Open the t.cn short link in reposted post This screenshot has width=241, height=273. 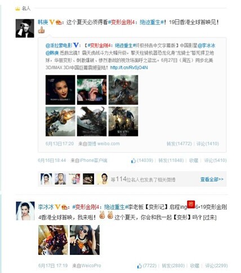pyautogui.click(x=129, y=68)
